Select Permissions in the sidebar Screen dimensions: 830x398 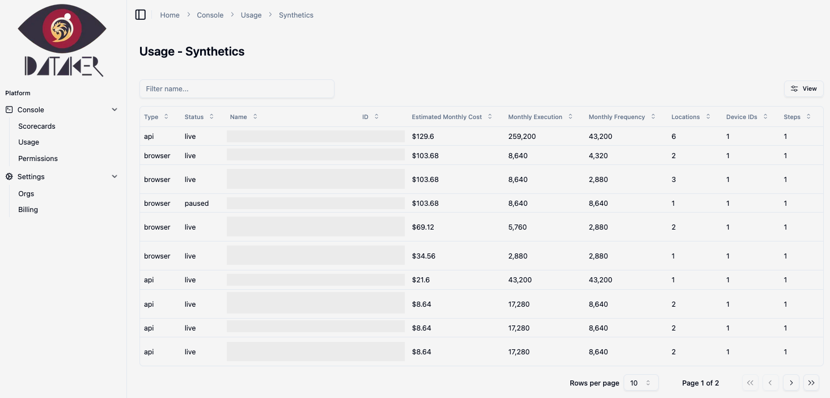[x=37, y=158]
